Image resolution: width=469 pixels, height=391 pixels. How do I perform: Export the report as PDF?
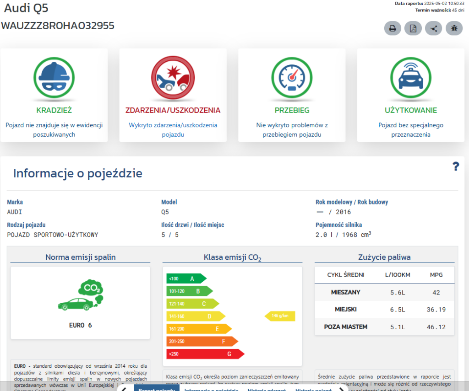coord(413,28)
